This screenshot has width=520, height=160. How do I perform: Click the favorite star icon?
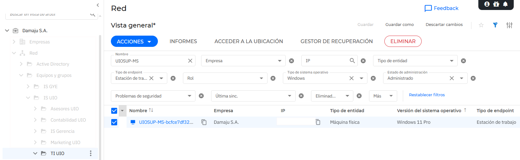(x=481, y=25)
